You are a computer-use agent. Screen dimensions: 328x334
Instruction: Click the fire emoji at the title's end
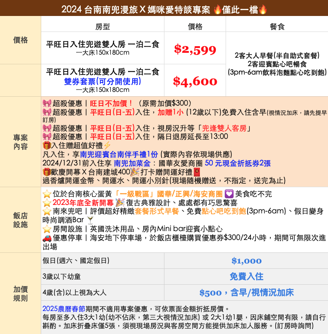tap(263, 10)
